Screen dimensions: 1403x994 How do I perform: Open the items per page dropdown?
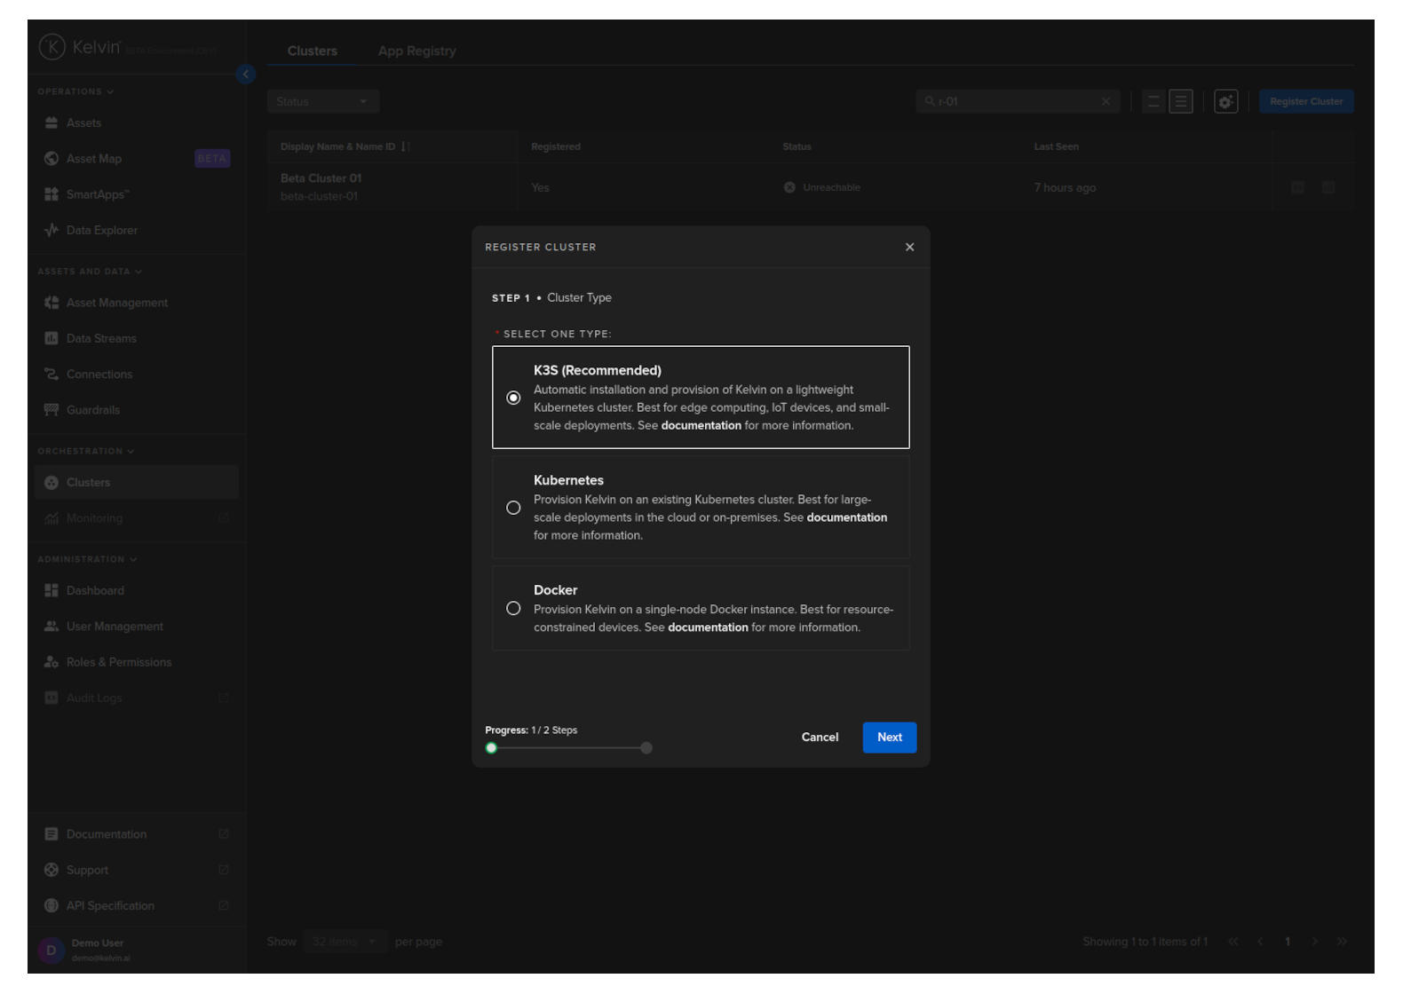344,942
